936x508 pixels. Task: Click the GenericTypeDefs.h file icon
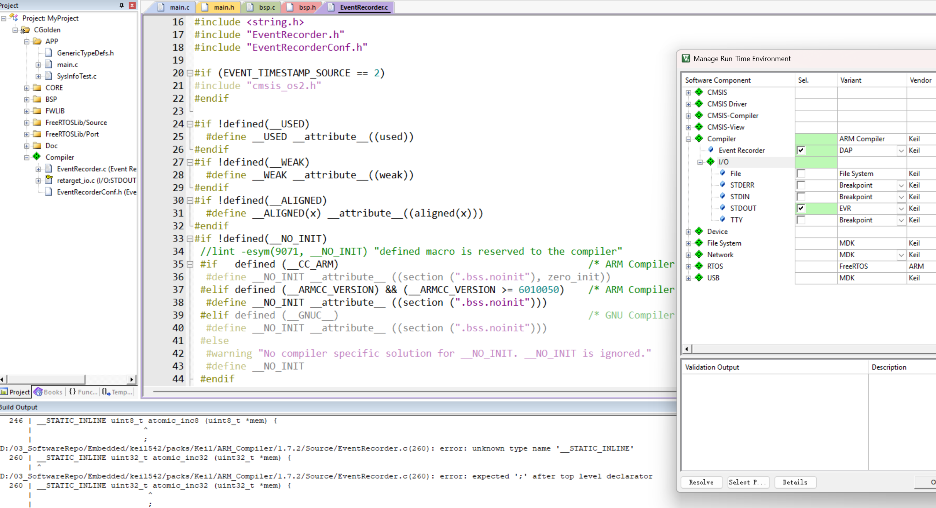tap(49, 53)
